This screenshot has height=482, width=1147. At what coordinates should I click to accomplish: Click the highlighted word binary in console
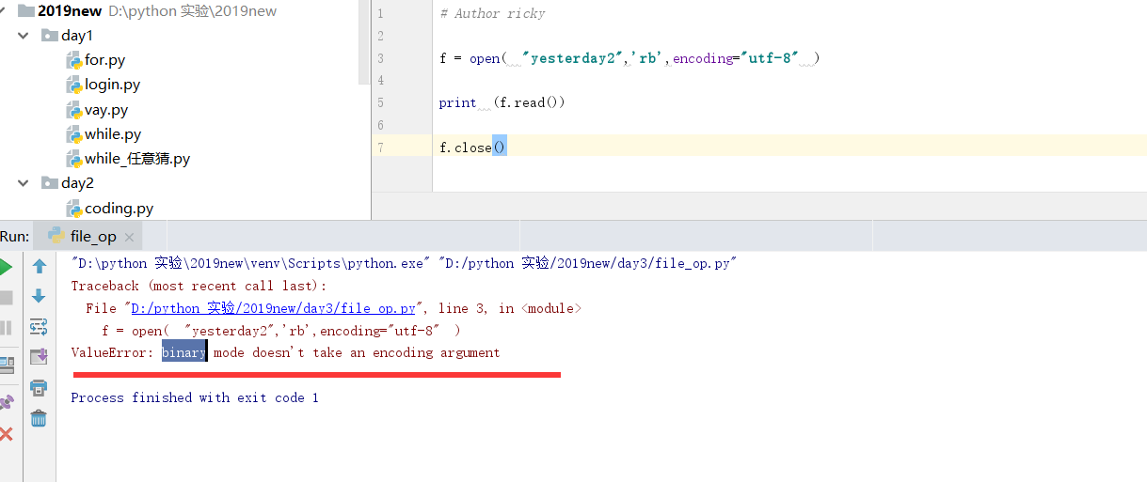tap(184, 353)
